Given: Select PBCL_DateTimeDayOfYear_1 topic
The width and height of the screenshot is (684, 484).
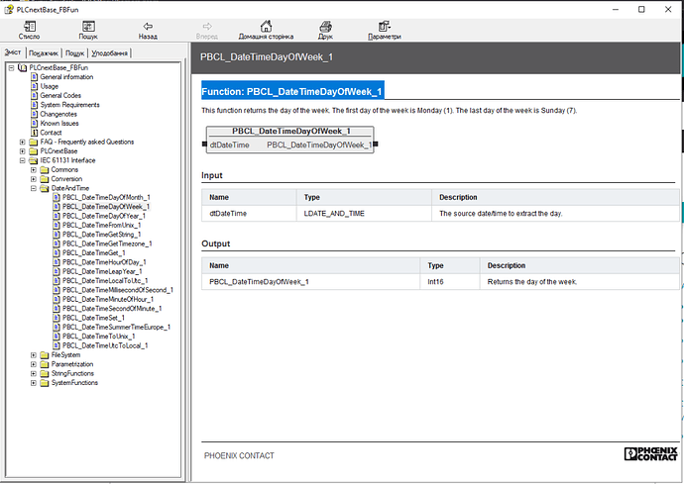Looking at the screenshot, I should click(x=104, y=216).
